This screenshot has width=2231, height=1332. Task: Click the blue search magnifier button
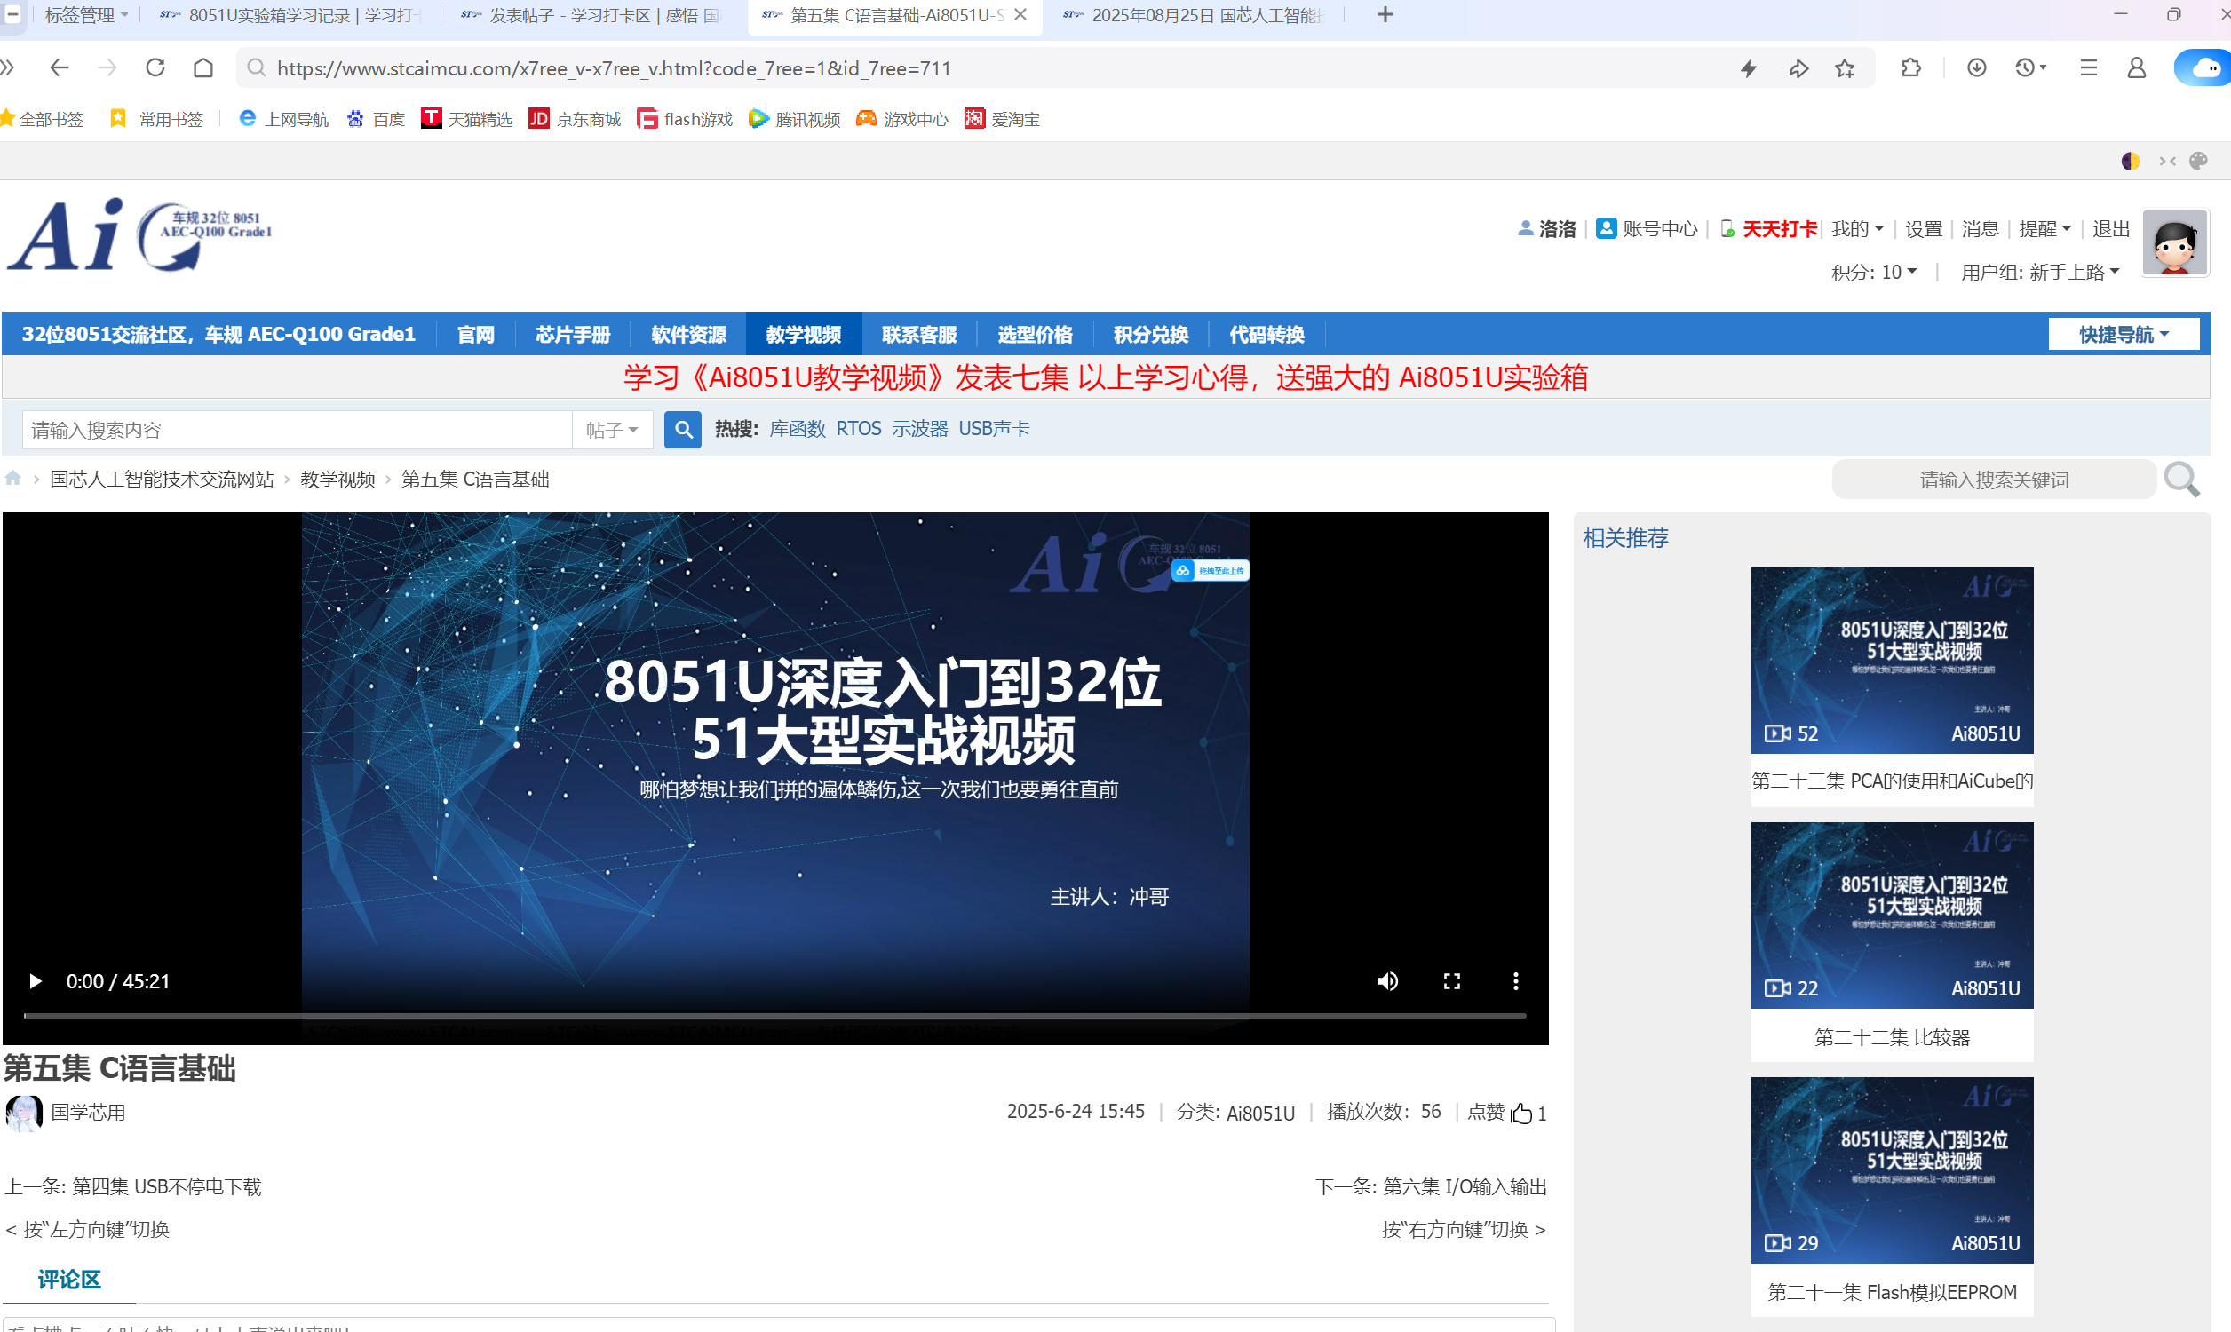pyautogui.click(x=683, y=429)
